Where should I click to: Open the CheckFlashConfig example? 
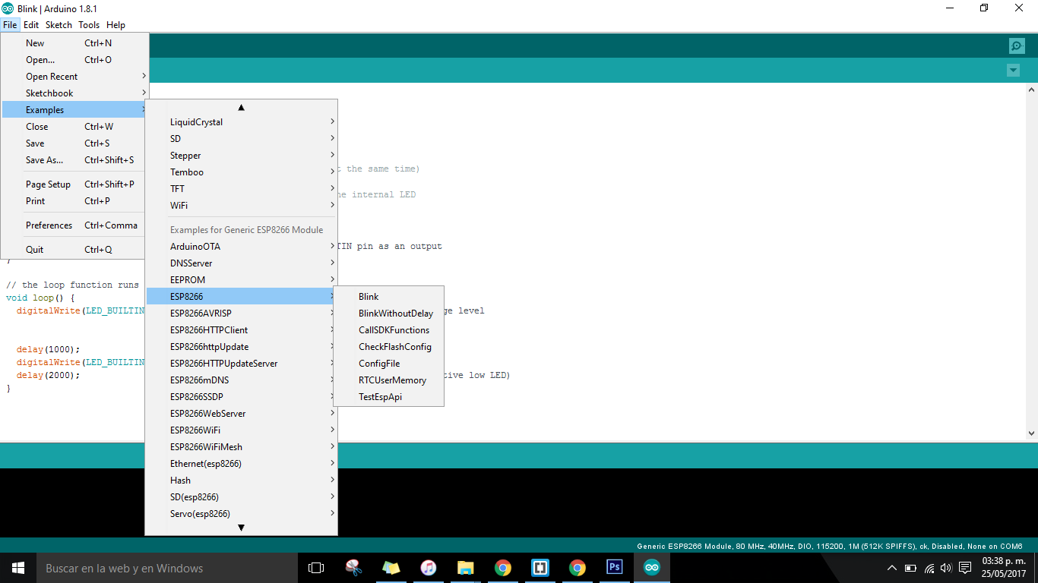coord(388,347)
